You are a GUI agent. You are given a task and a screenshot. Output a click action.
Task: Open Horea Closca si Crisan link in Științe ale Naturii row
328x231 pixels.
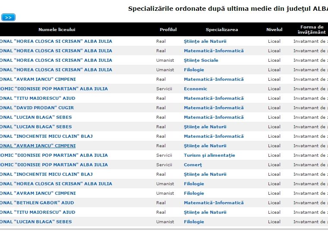click(56, 41)
